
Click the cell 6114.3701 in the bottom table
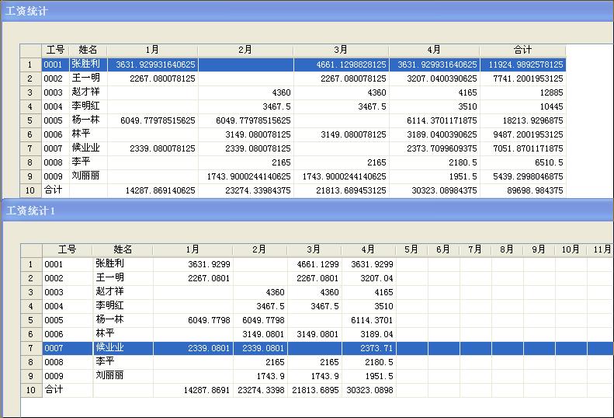click(x=369, y=320)
